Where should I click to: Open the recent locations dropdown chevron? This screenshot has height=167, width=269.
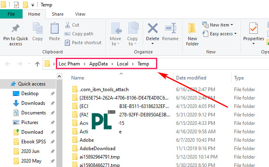29,64
